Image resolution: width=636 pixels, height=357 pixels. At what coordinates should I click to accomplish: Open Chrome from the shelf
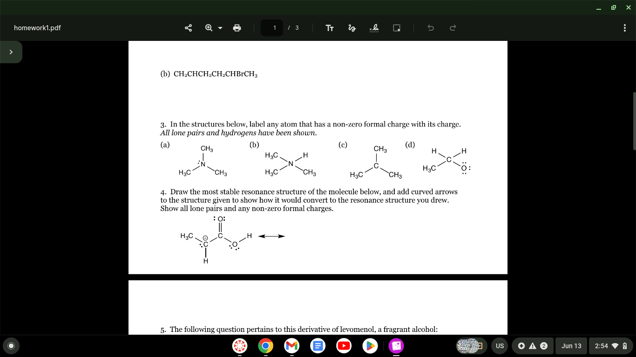click(x=265, y=345)
